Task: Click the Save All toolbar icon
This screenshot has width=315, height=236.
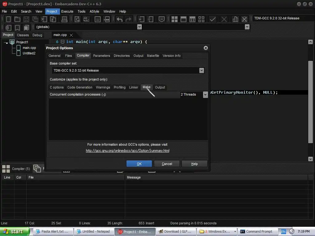Action: 35,19
